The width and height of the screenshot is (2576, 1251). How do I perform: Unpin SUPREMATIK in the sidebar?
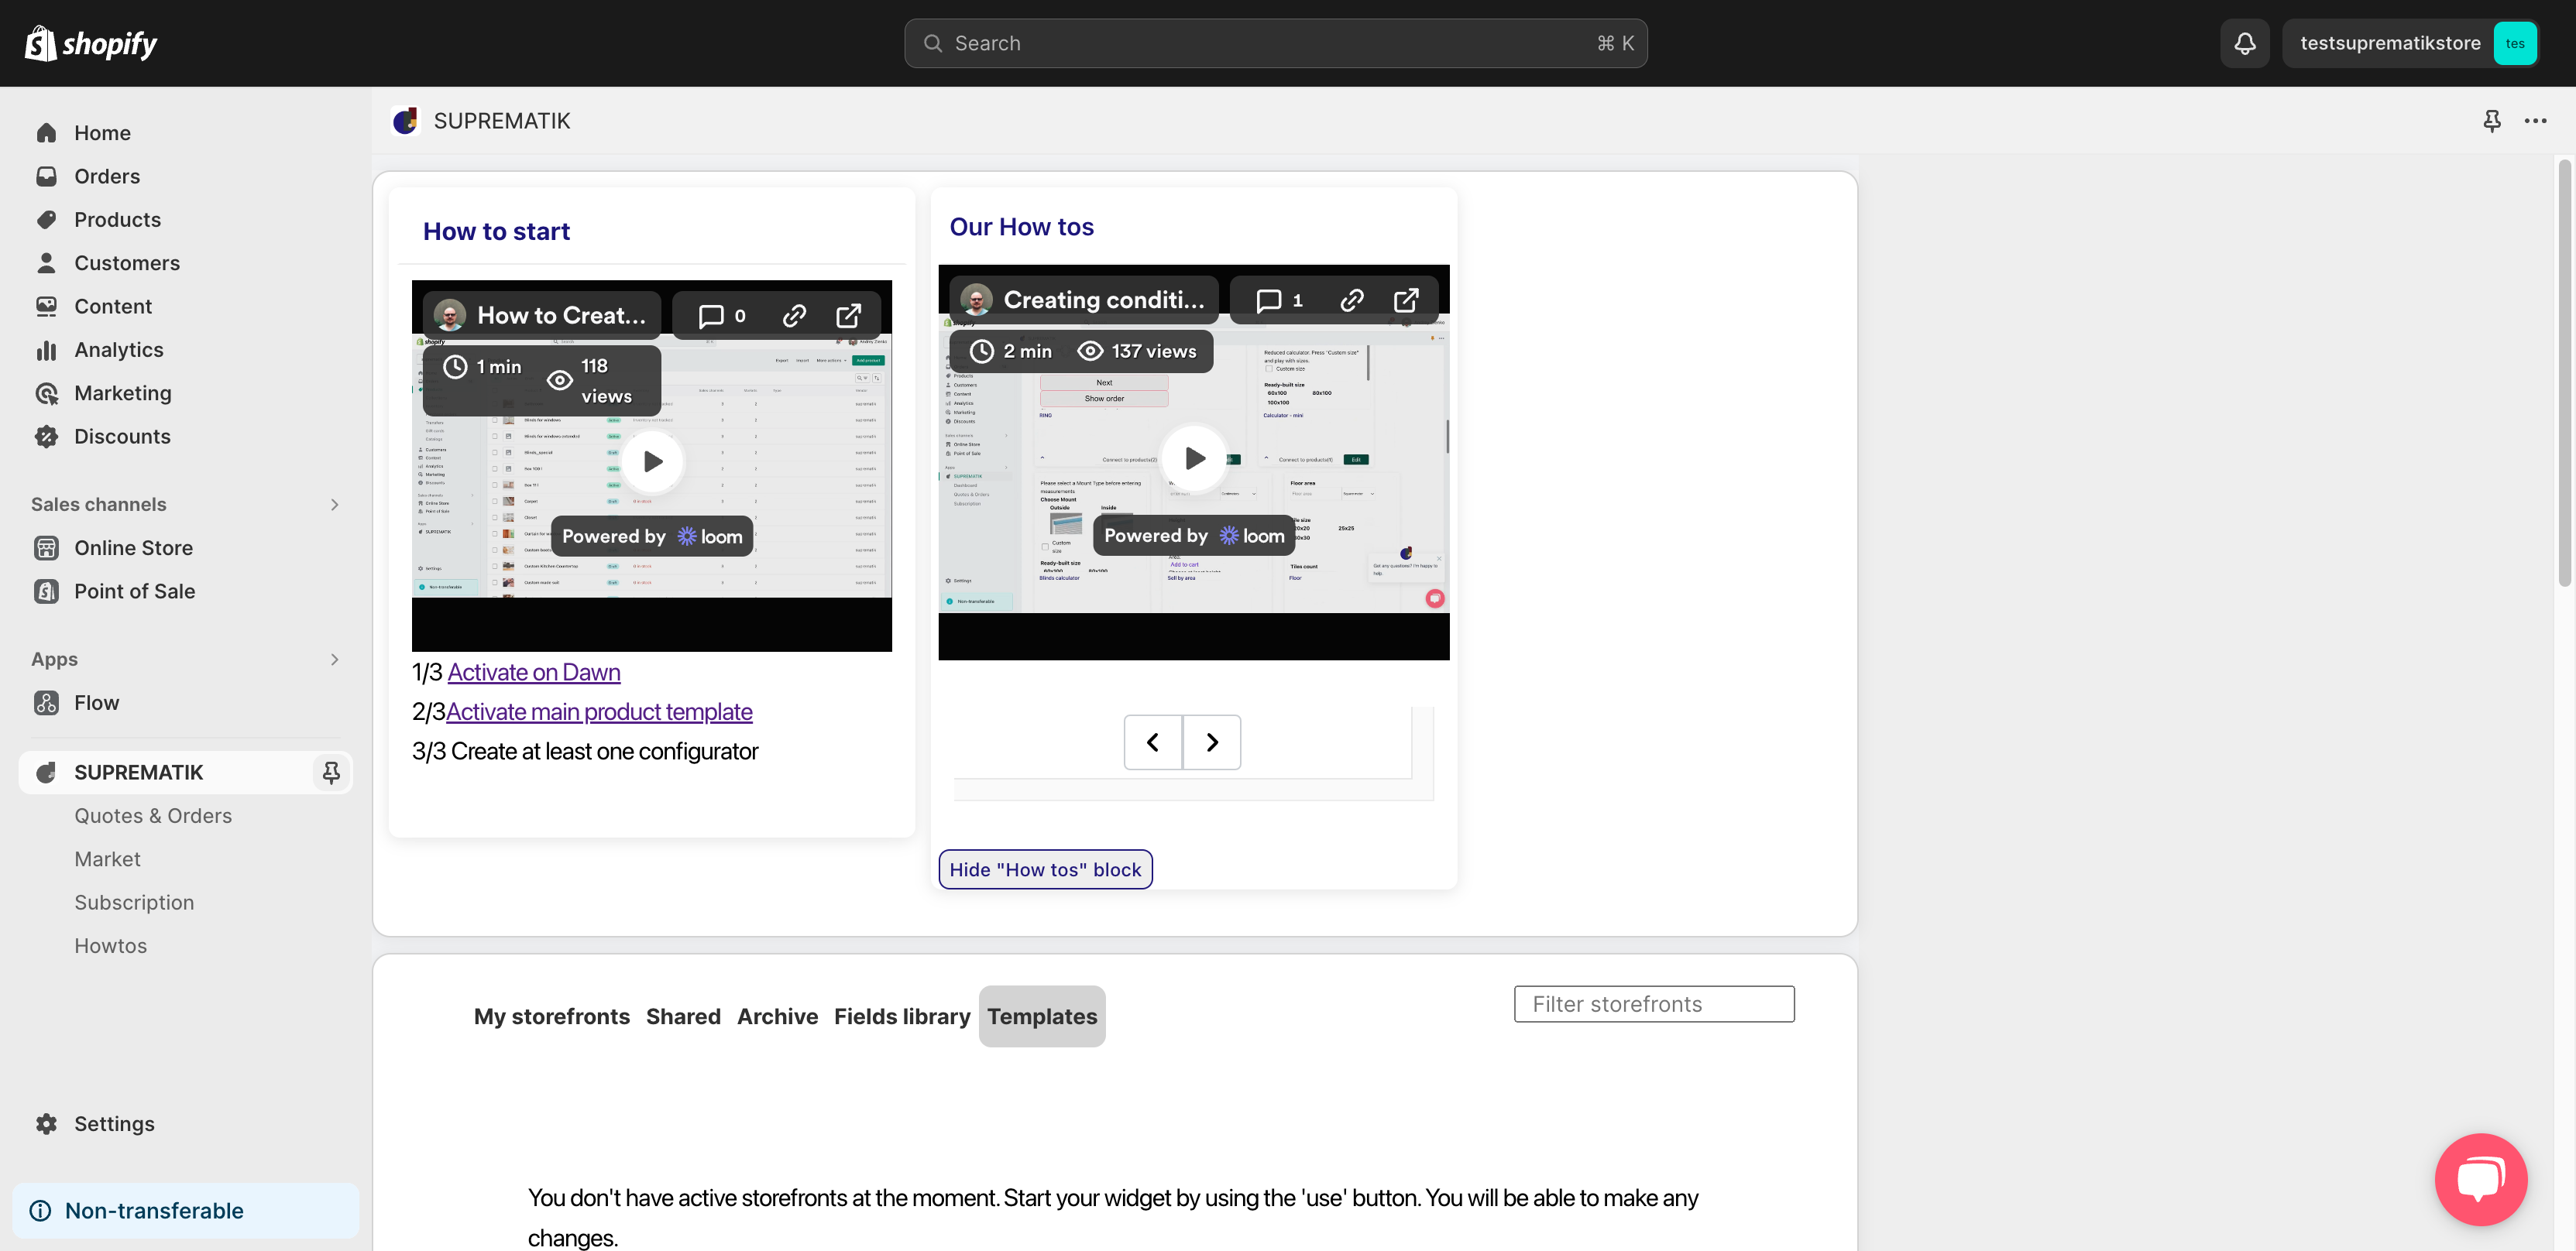pyautogui.click(x=331, y=771)
